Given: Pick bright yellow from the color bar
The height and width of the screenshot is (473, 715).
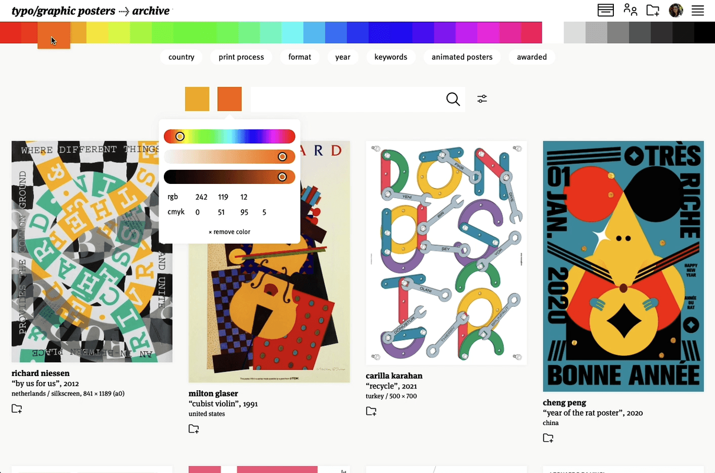Looking at the screenshot, I should tap(97, 33).
